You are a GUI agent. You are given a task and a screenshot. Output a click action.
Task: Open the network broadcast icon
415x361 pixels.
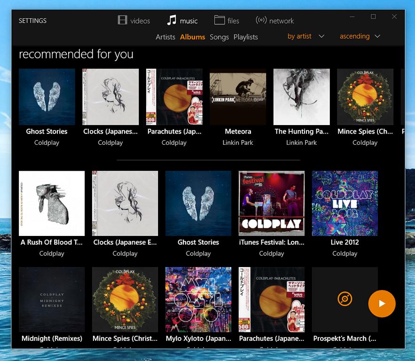[261, 20]
